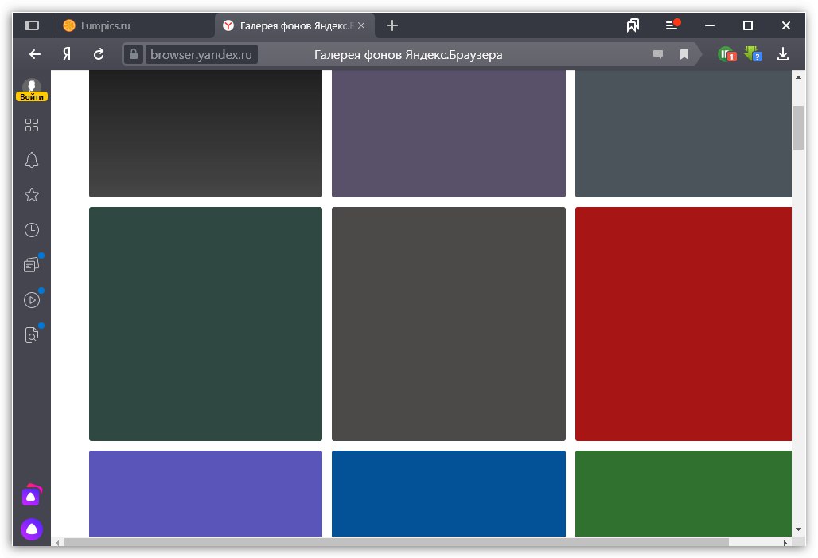Open the bookmarks collections icon in title bar
The width and height of the screenshot is (818, 558).
(x=633, y=25)
